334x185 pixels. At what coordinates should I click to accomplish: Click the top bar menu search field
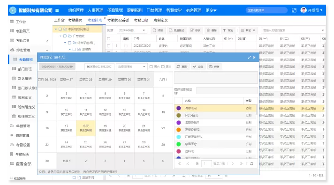click(266, 10)
